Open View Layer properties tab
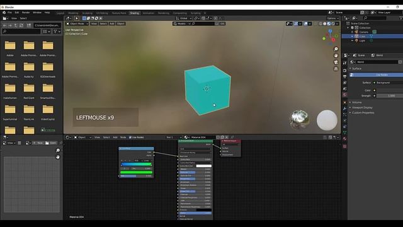The height and width of the screenshot is (227, 403). coord(344,83)
